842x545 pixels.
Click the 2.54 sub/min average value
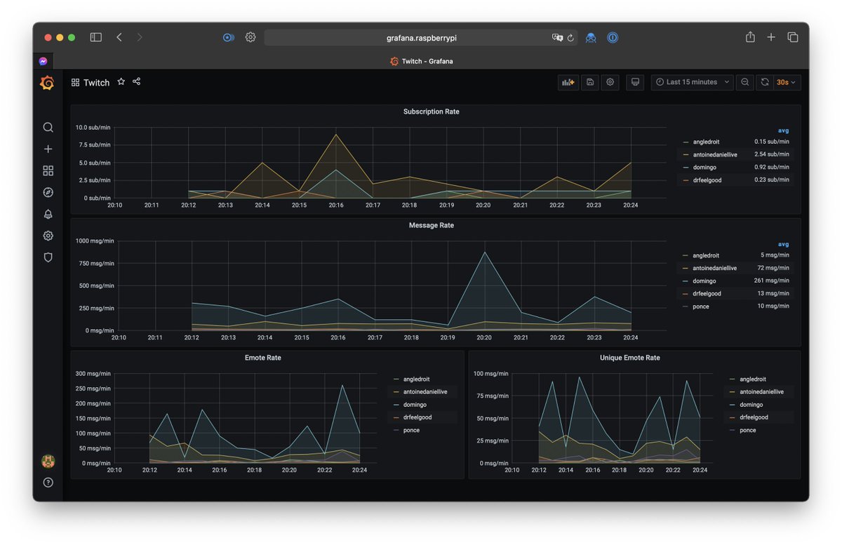click(x=772, y=154)
